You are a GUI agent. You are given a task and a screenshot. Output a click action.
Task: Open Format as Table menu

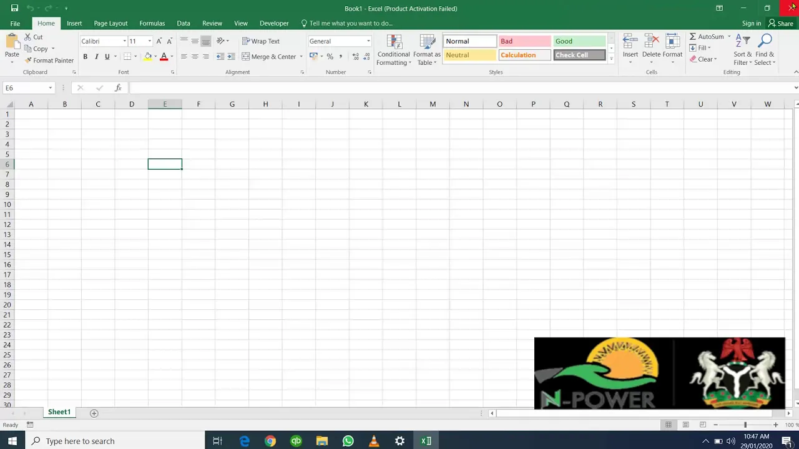(x=427, y=50)
